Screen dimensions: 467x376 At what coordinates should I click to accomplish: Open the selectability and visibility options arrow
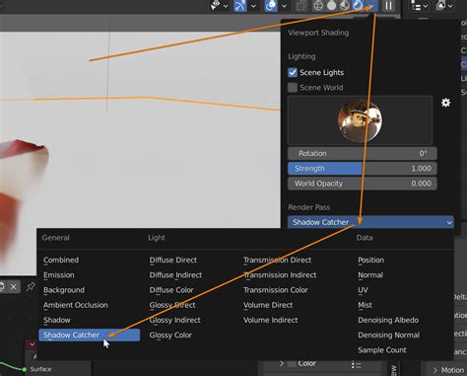point(226,6)
